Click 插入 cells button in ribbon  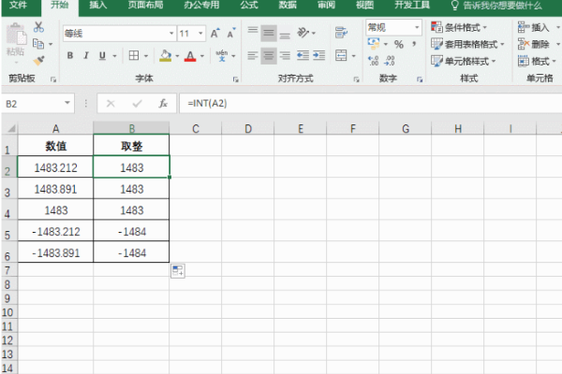(533, 27)
